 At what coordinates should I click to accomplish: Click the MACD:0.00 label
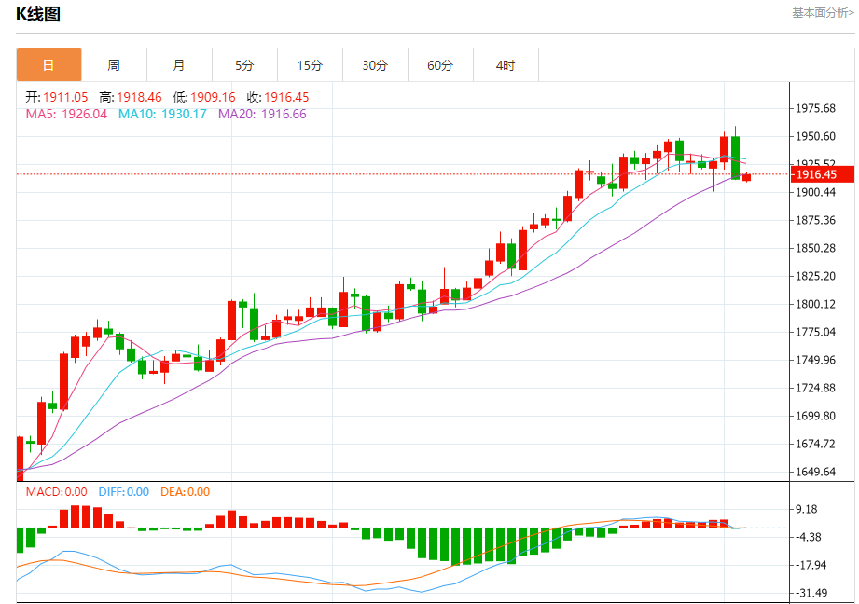pos(56,492)
